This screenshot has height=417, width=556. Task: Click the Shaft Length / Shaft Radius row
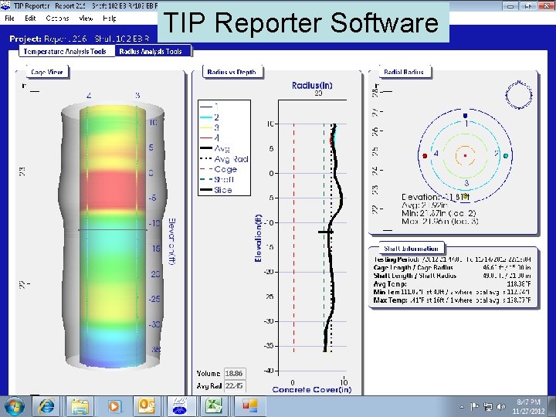click(452, 276)
